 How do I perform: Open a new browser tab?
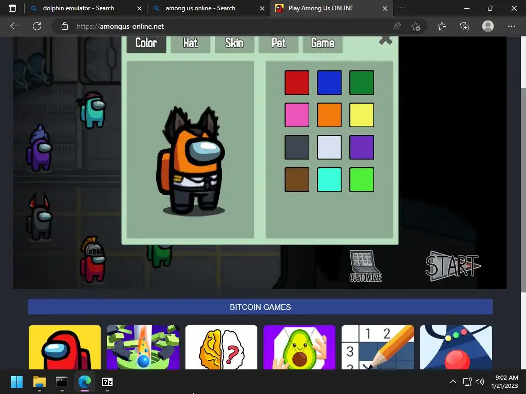click(402, 8)
